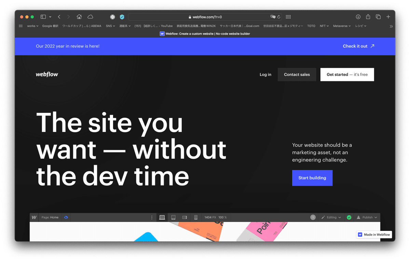
Task: Open the Editing mode dropdown
Action: click(331, 217)
